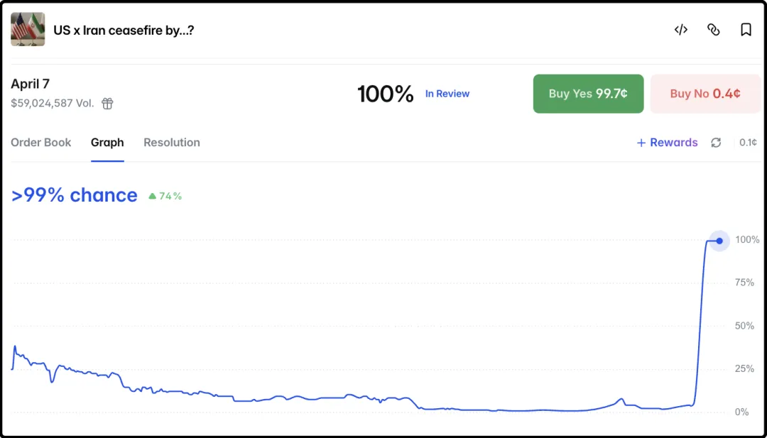Click the $59,024,587 Vol. figure

click(53, 104)
